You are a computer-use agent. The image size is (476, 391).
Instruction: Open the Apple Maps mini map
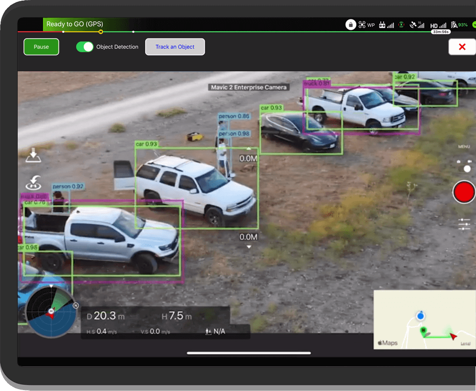click(424, 320)
